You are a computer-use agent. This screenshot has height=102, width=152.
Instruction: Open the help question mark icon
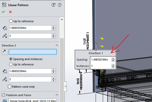pyautogui.click(x=60, y=5)
